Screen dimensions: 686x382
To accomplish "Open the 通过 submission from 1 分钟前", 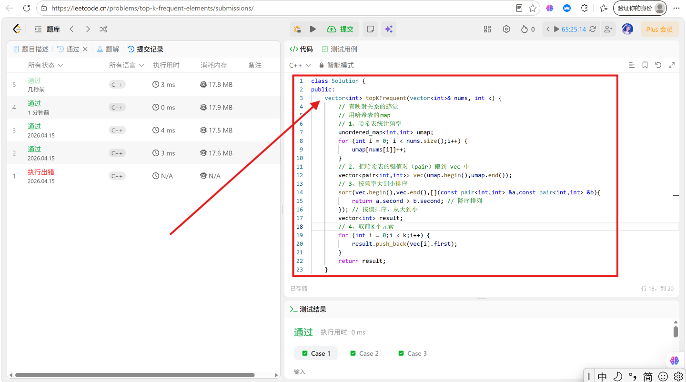I will [x=143, y=107].
